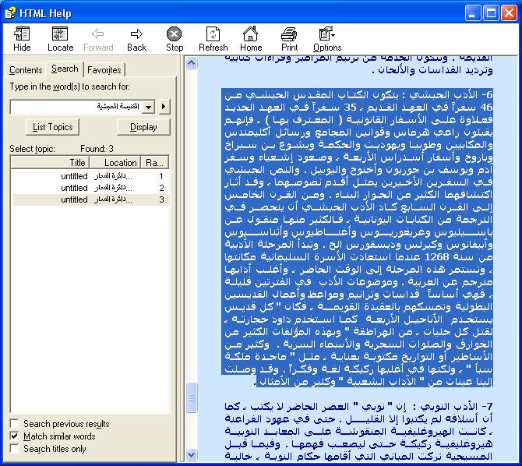522x466 pixels.
Task: Select the Search tab
Action: coord(65,69)
